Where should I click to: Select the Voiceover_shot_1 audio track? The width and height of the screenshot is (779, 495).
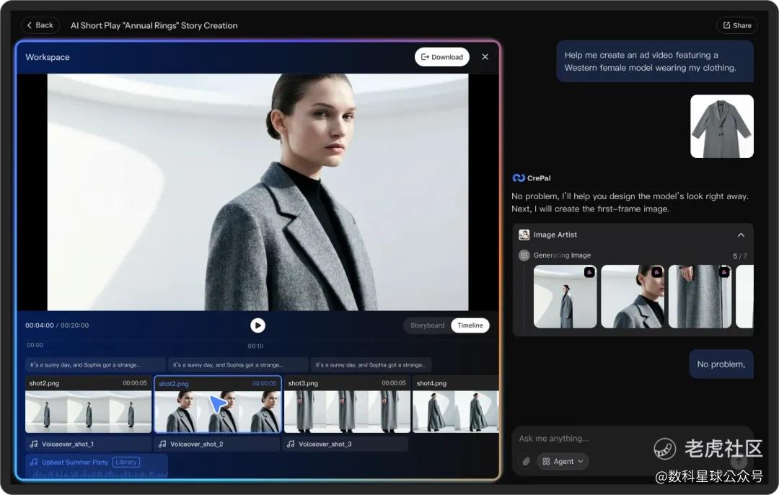click(89, 444)
